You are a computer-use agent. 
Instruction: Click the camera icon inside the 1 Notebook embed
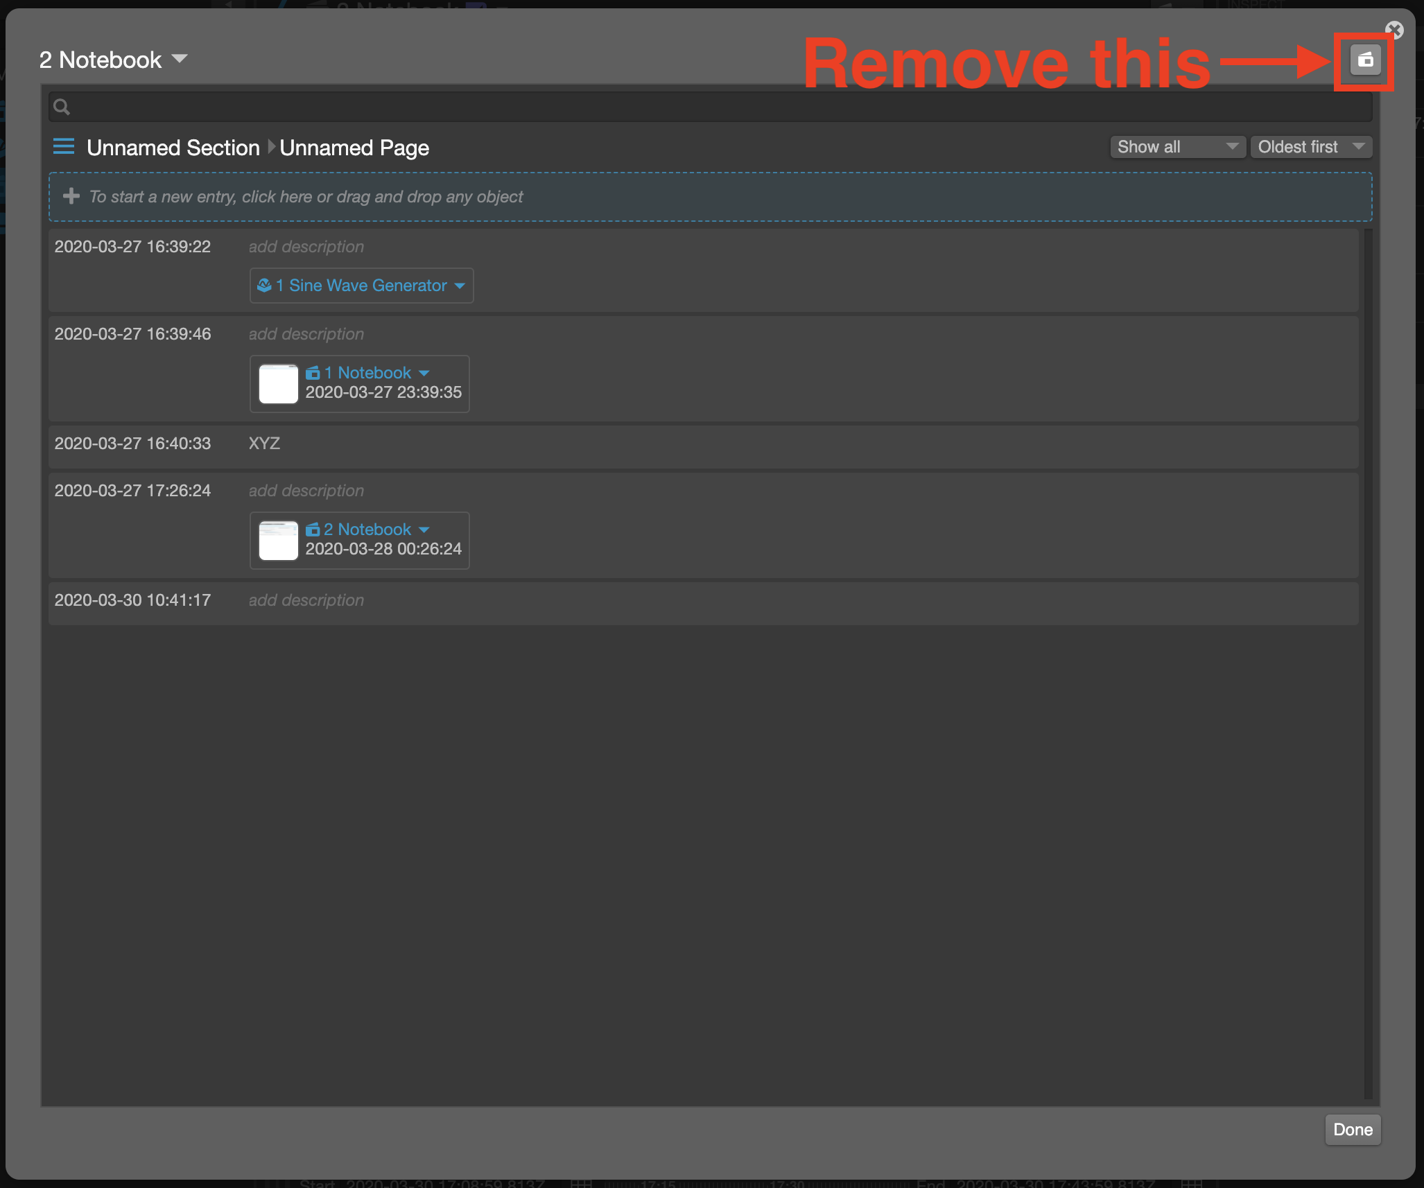pos(313,372)
